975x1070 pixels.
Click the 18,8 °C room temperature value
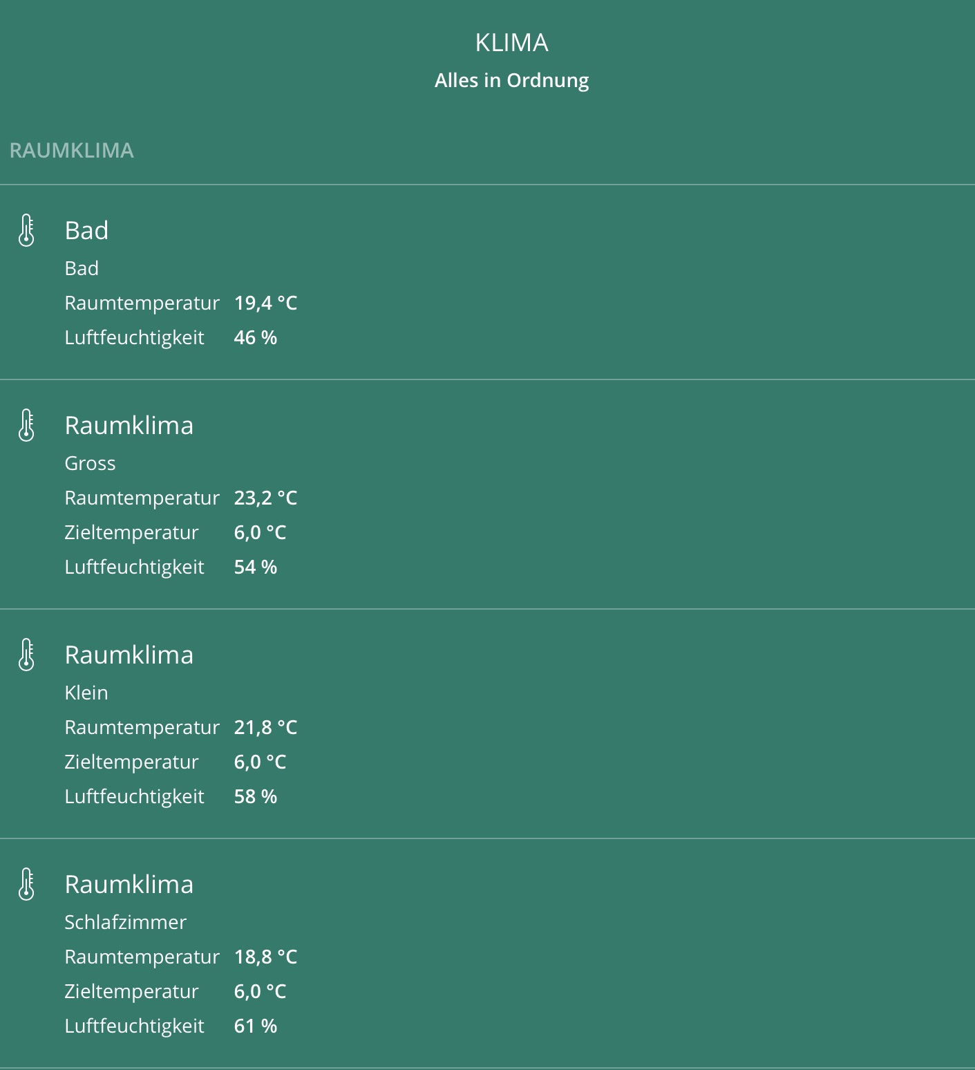265,957
